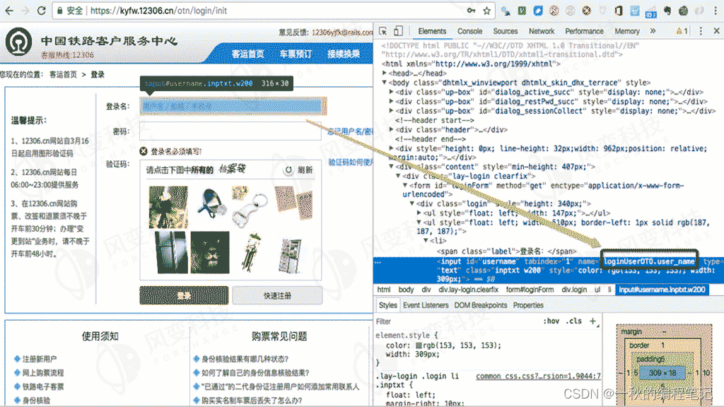Open the common_css.css source link

[538, 376]
